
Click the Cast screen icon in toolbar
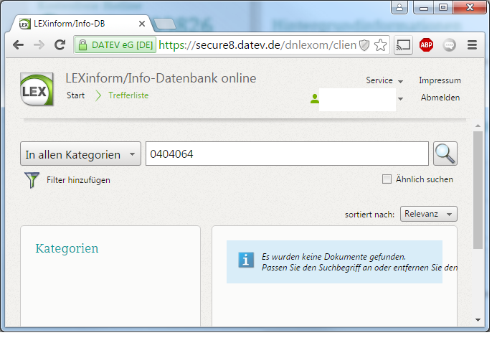404,44
